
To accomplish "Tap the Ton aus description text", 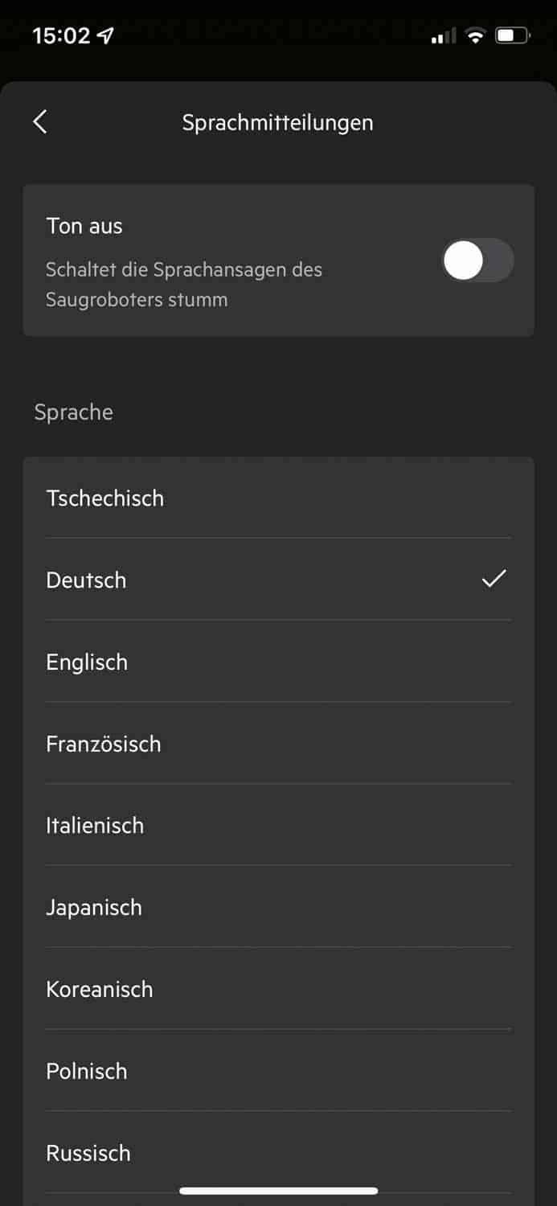I will (184, 285).
